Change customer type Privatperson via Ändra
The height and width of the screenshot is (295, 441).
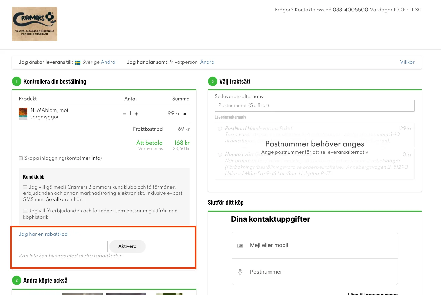tap(207, 62)
